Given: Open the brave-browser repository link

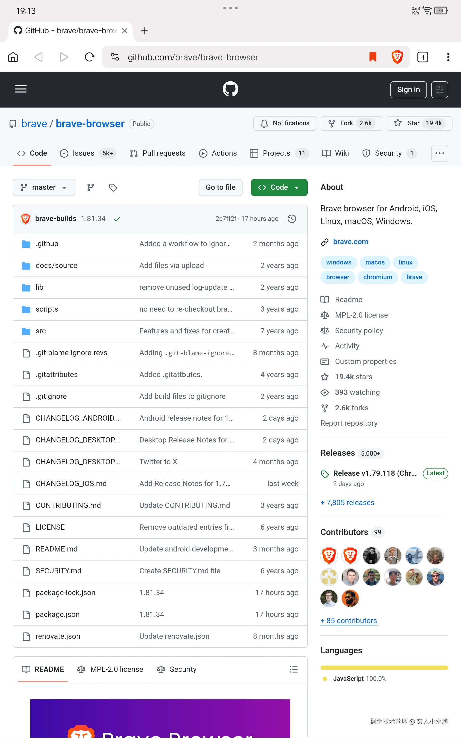Looking at the screenshot, I should [x=90, y=124].
